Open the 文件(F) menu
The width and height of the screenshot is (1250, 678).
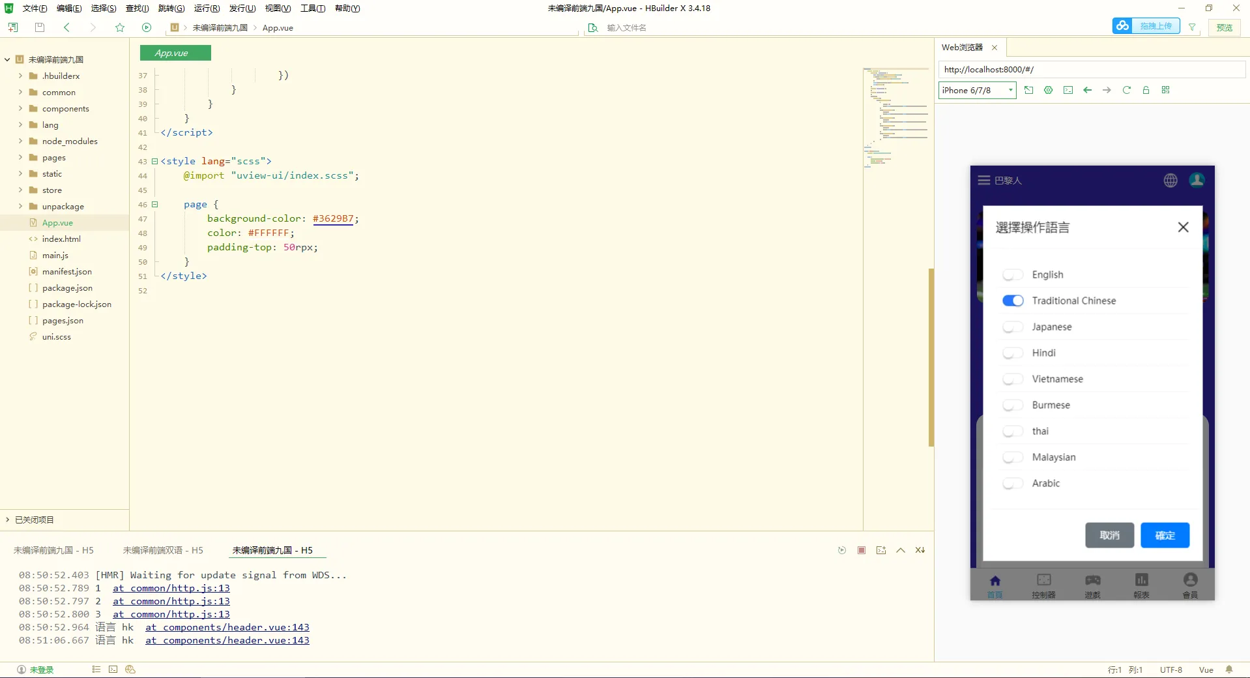coord(35,8)
